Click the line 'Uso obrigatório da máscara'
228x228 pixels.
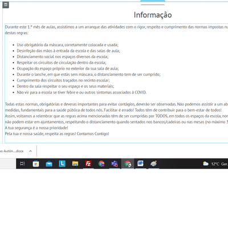[x=67, y=45]
